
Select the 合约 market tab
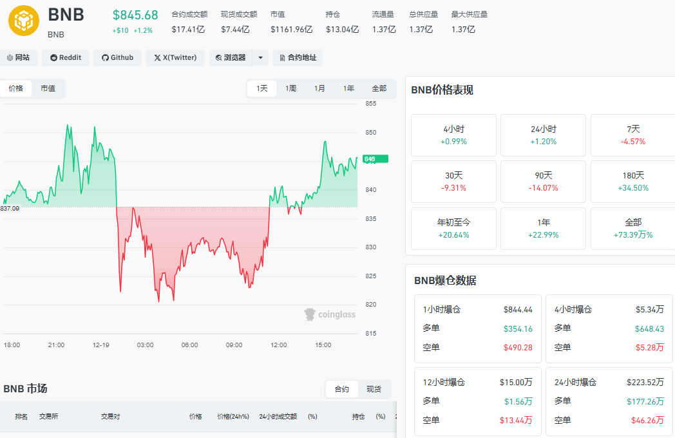[342, 389]
